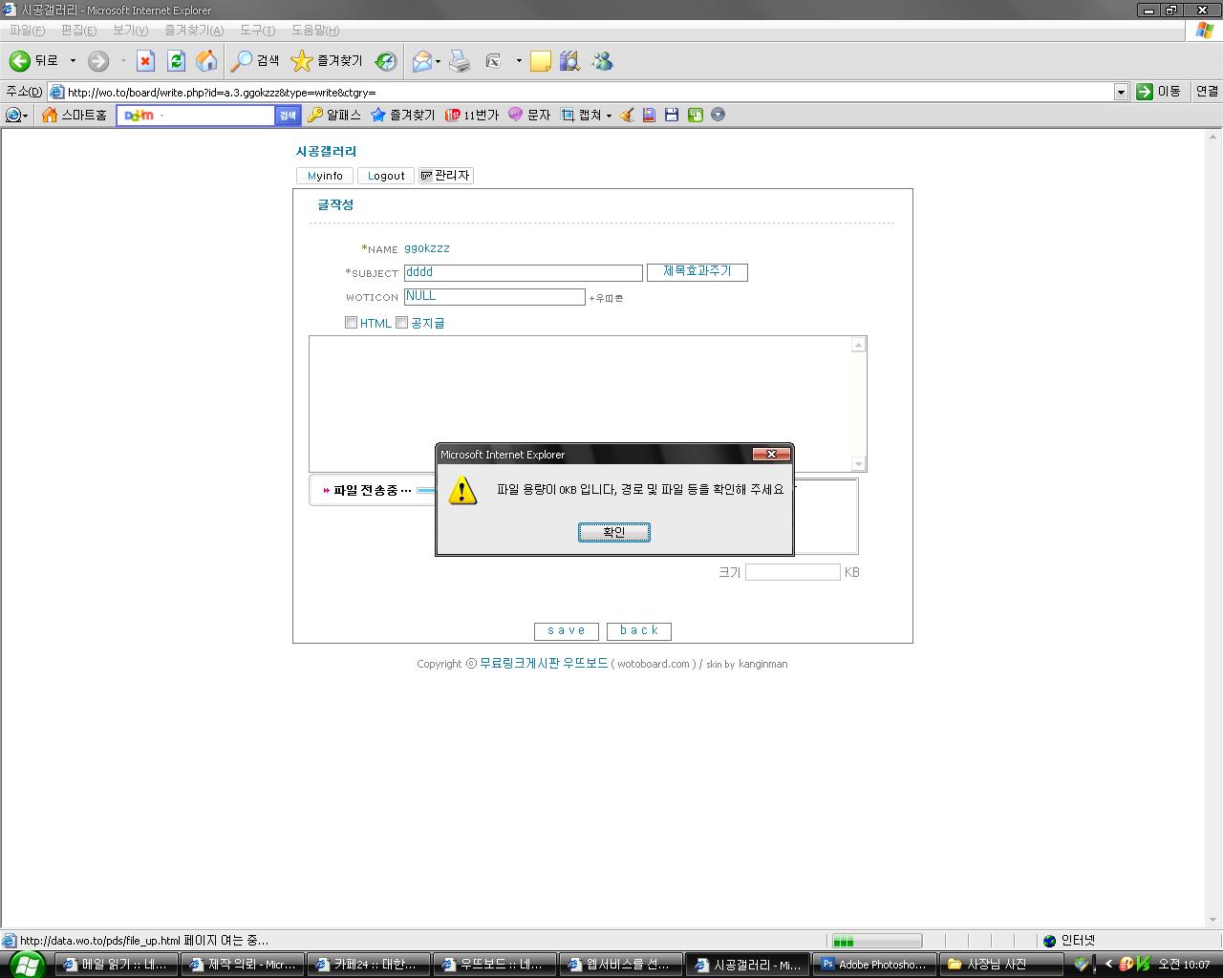Click the Logout link
1223x978 pixels.
point(386,176)
